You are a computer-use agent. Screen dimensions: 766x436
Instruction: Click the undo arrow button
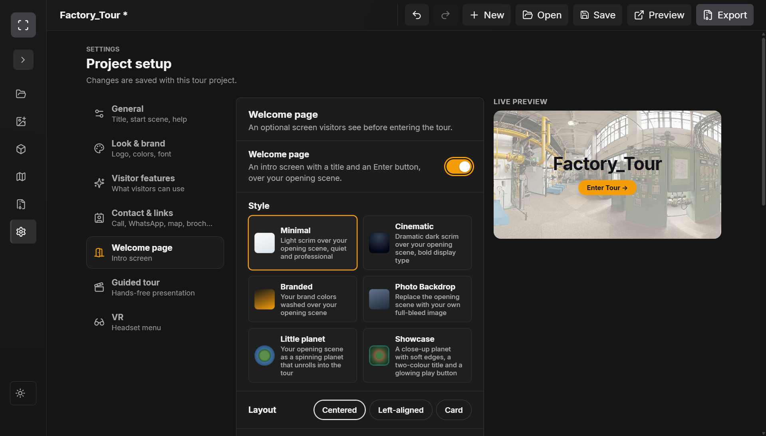point(417,15)
